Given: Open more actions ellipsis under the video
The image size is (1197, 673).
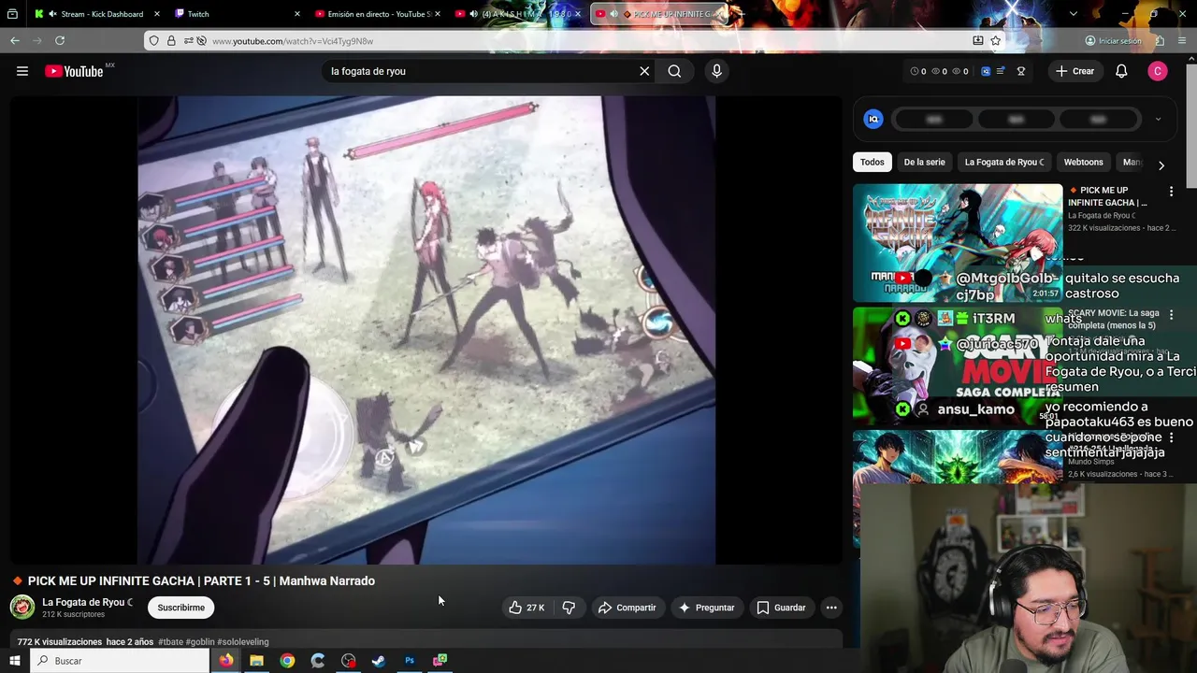Looking at the screenshot, I should tap(830, 608).
